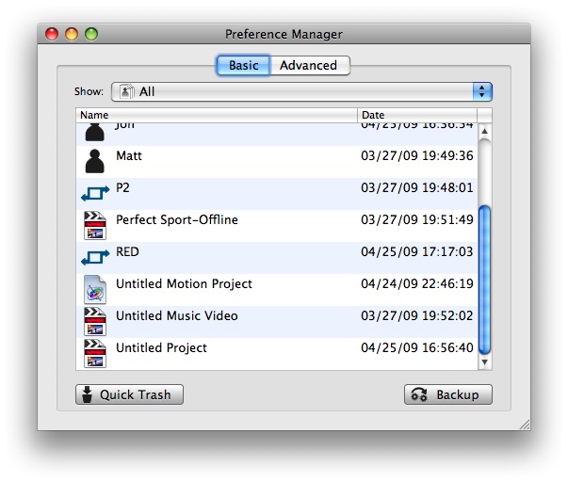Click the date 03/27/09 19:52:02
The image size is (568, 482).
tap(417, 315)
